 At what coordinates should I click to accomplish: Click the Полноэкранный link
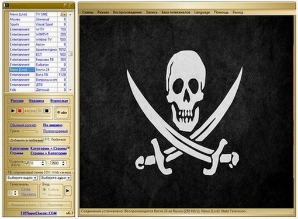[56, 131]
